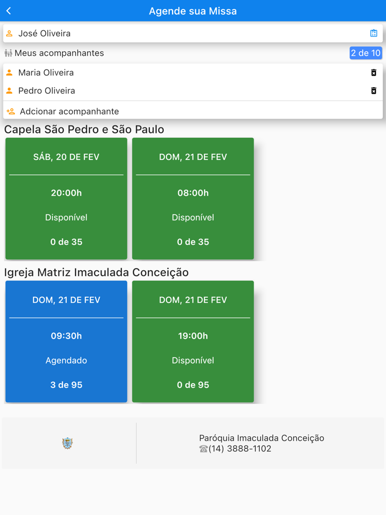Select Sunday 08:00h mass at Capela
The image size is (386, 515).
193,199
